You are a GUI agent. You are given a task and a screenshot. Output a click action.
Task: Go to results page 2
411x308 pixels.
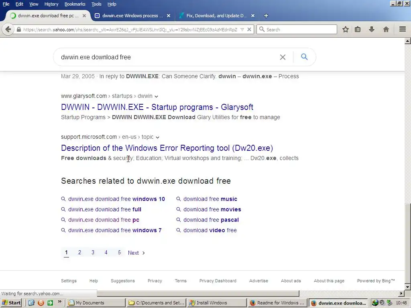80,253
